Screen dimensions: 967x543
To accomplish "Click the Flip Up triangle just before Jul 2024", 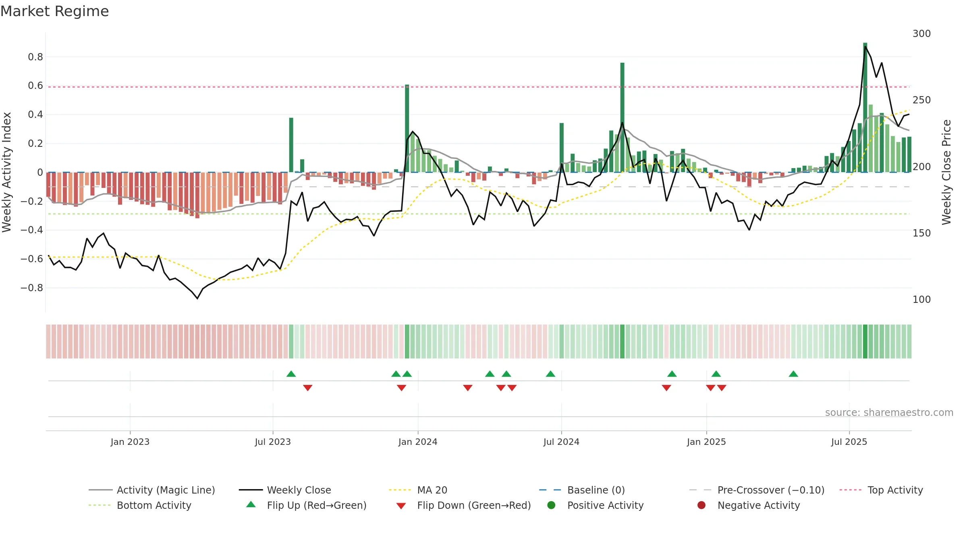I will tap(550, 374).
